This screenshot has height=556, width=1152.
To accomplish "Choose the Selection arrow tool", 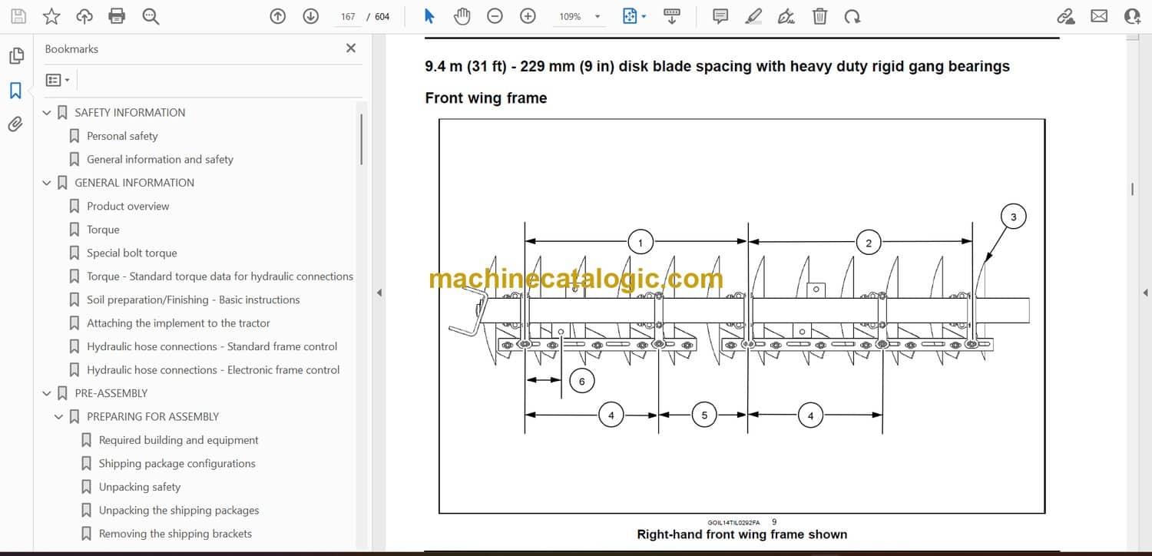I will click(x=429, y=16).
